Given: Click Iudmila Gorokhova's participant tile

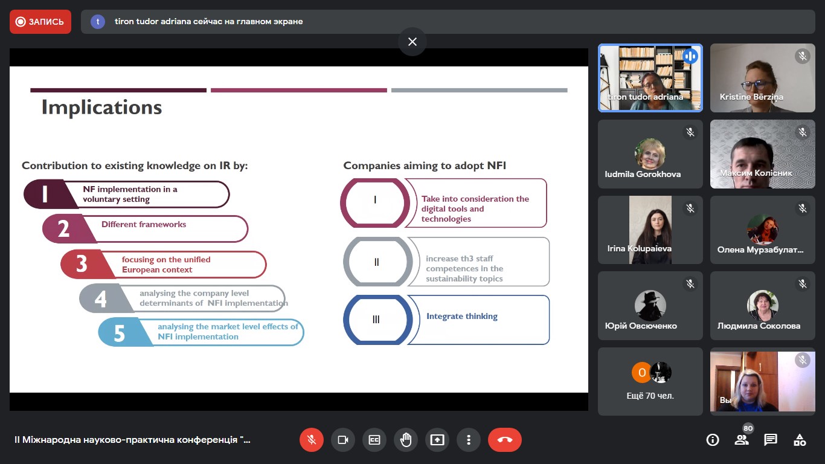Looking at the screenshot, I should click(650, 154).
